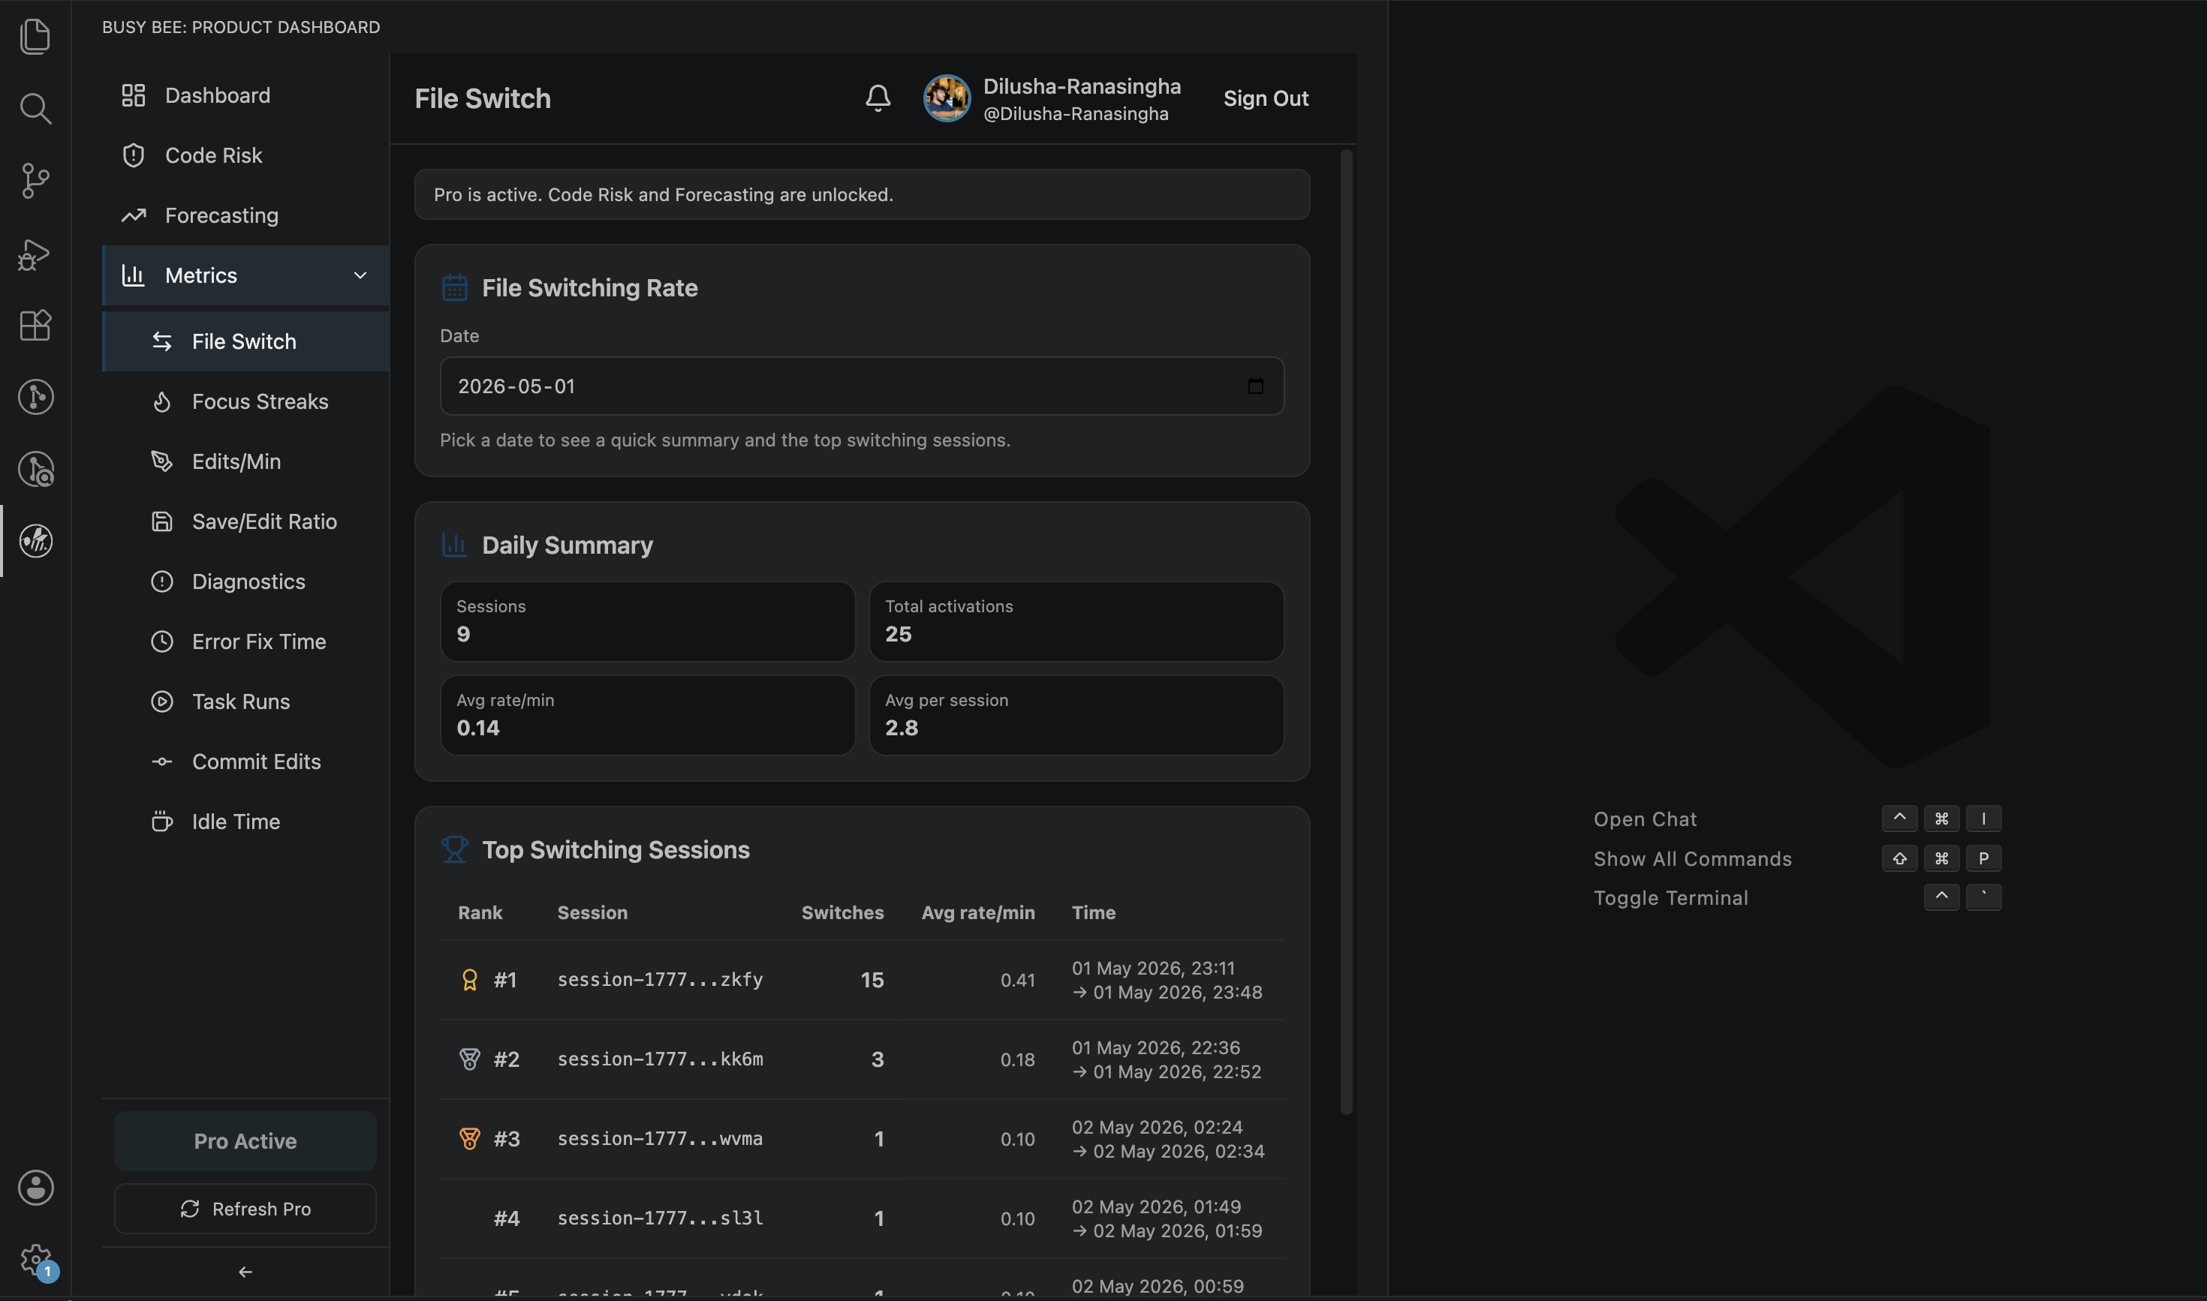Open the Diagnostics metric
The image size is (2207, 1301).
[245, 582]
